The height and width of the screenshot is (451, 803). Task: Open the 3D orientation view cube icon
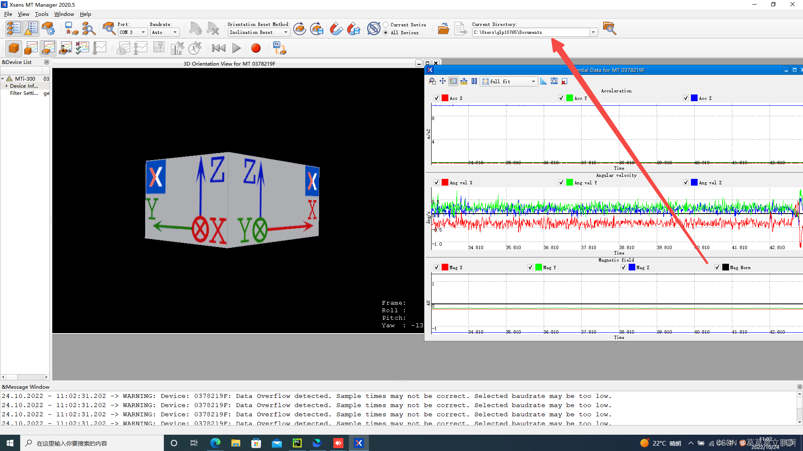14,48
